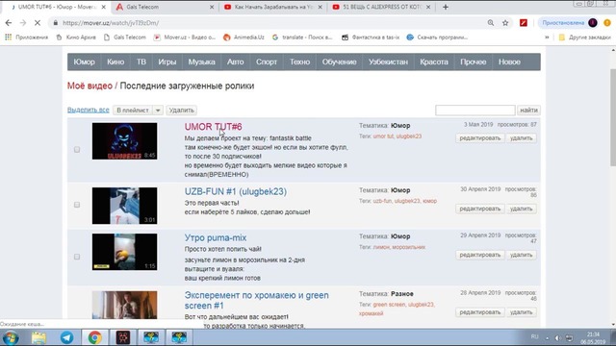616x346 pixels.
Task: Edit UZB-FUN #1 via редактировать button
Action: pos(480,209)
